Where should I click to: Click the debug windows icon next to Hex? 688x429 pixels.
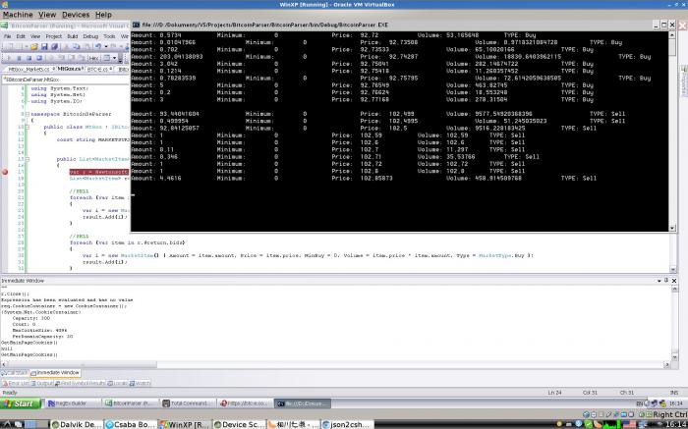coord(106,58)
